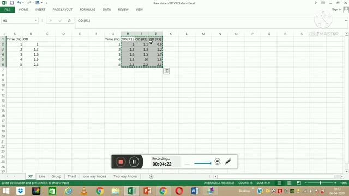Adjust the recorder volume slider
Screen dimensions: 349x196
pos(202,163)
